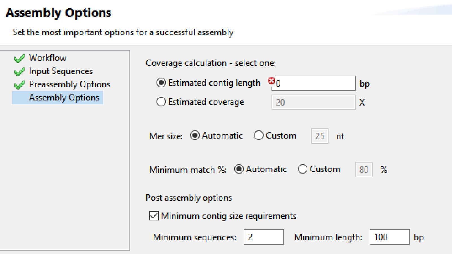
Task: Click the Minimum sequences field
Action: click(x=263, y=237)
